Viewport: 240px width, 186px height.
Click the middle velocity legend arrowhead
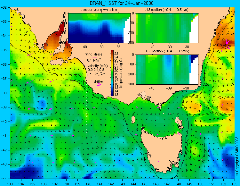click(96, 74)
